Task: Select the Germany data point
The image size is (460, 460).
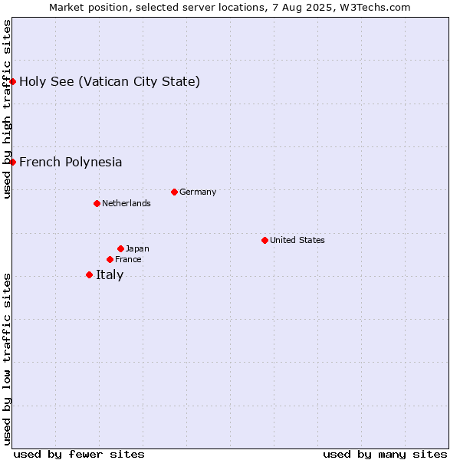Action: click(x=174, y=192)
